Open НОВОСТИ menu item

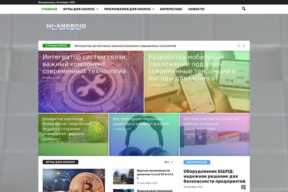(x=196, y=9)
